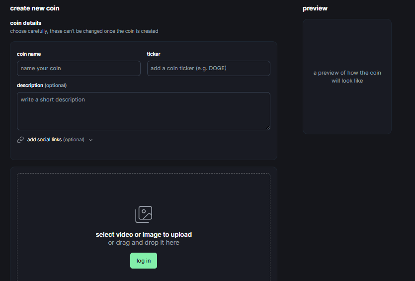Image resolution: width=415 pixels, height=281 pixels.
Task: Click the chain link icon beside social links
Action: (x=20, y=140)
